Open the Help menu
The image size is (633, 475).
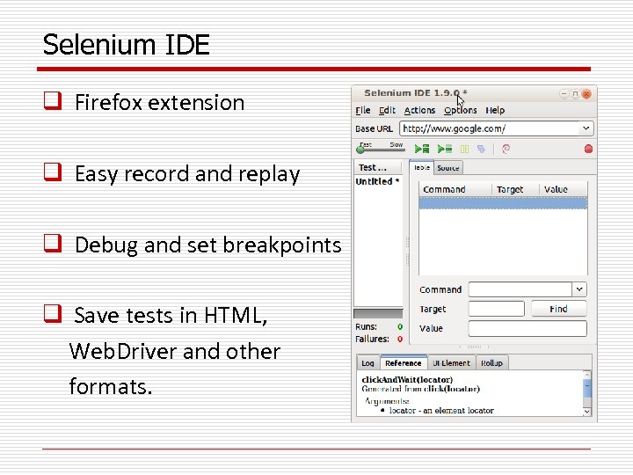495,110
